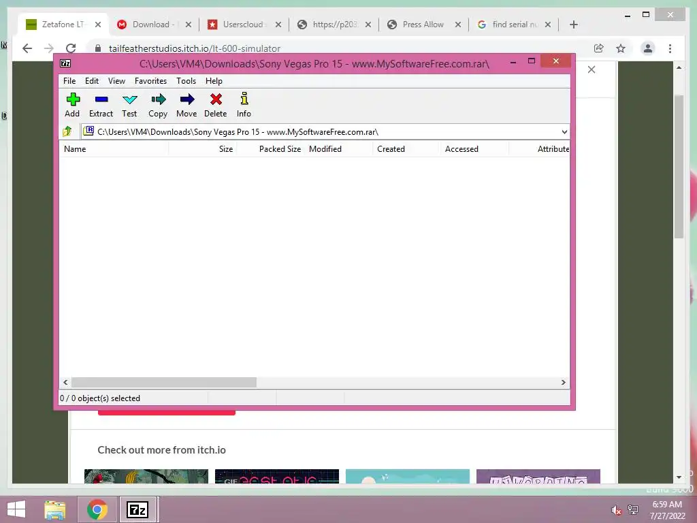Open the Chrome three-dot menu
This screenshot has width=697, height=523.
tap(670, 48)
